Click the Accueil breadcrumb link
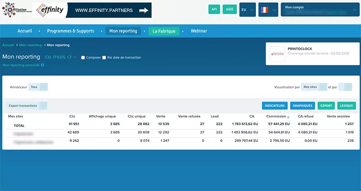 coord(8,45)
